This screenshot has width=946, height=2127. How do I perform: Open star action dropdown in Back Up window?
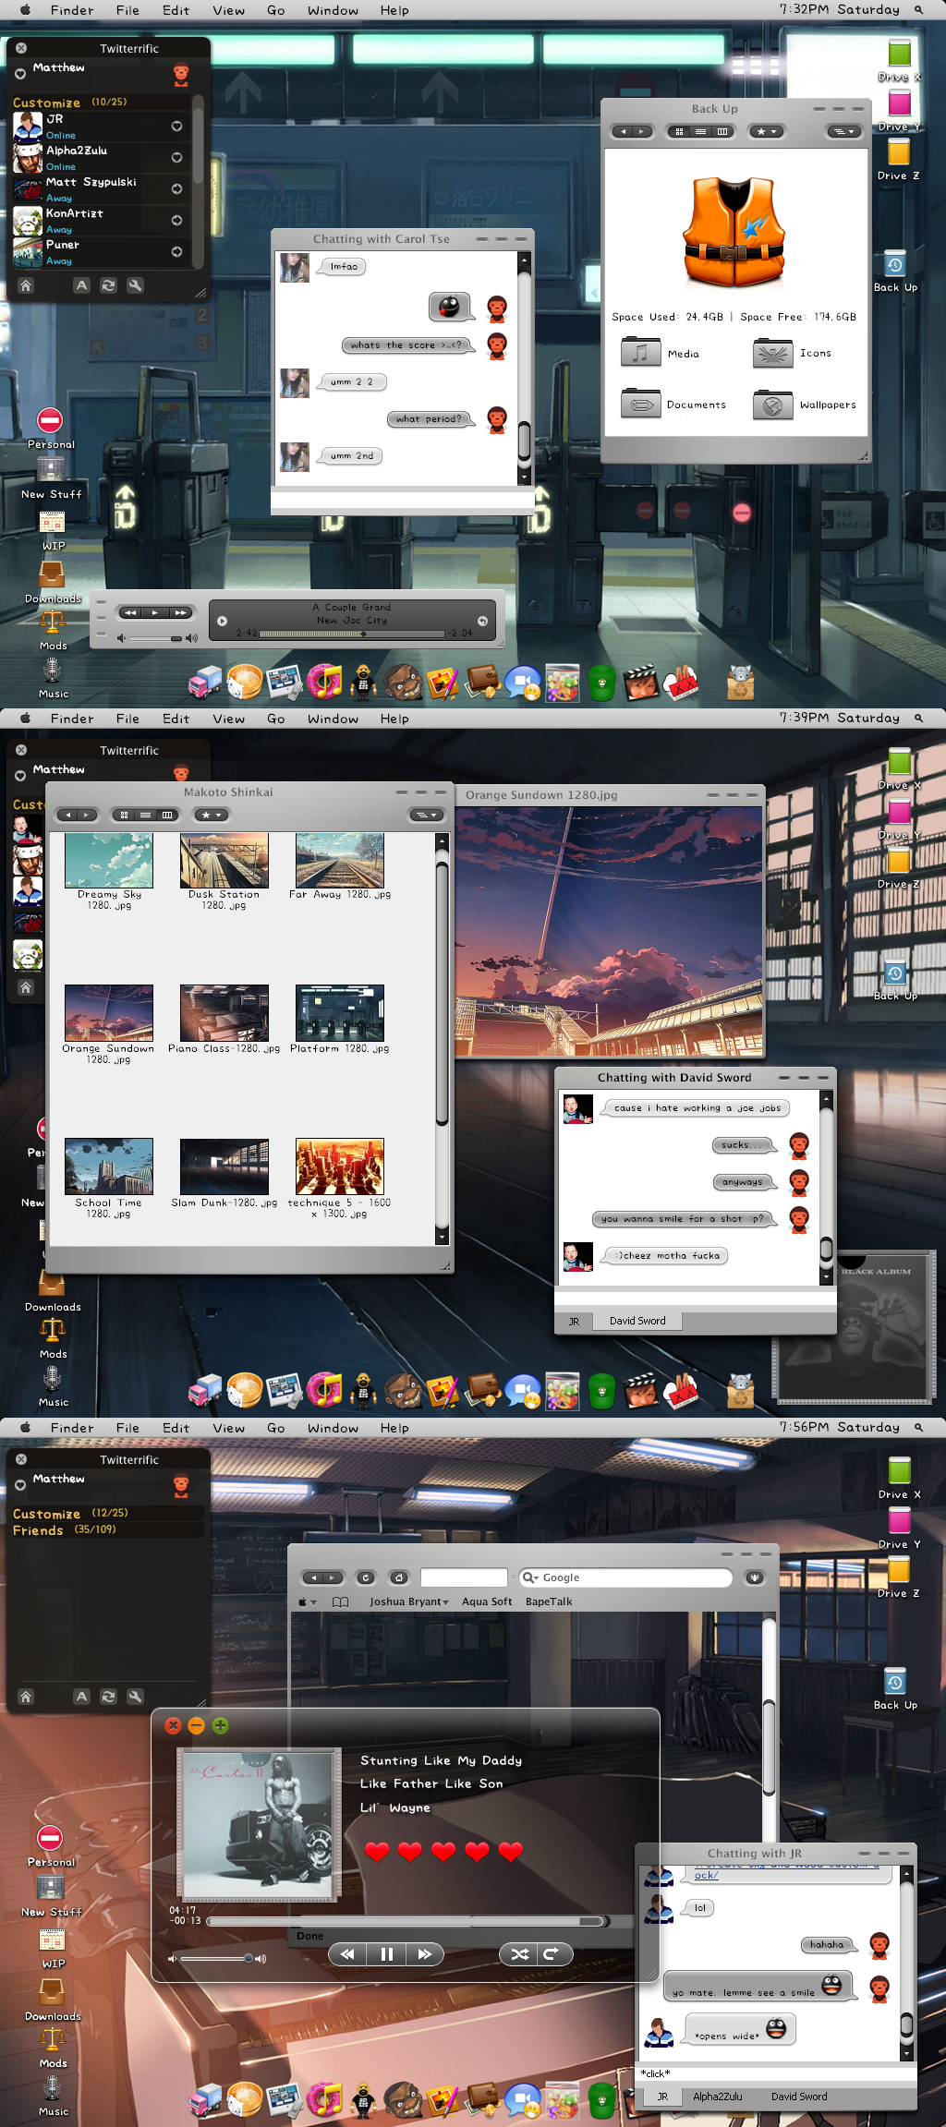[x=767, y=131]
